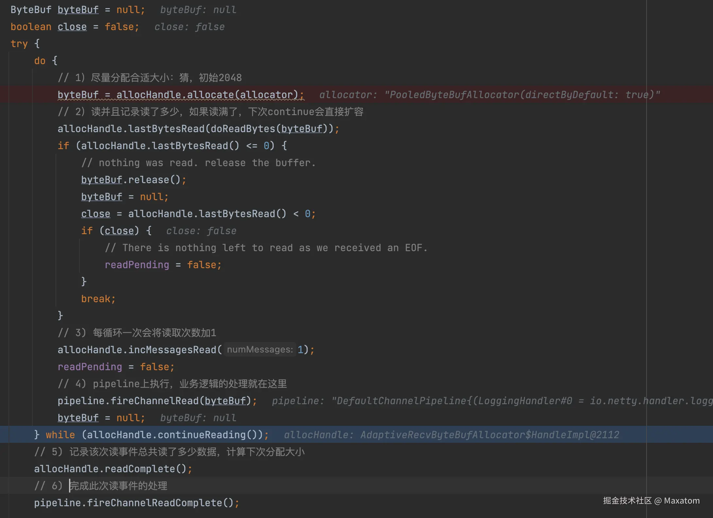Image resolution: width=713 pixels, height=518 pixels.
Task: Click the byteBuf.release() statement
Action: coord(133,180)
